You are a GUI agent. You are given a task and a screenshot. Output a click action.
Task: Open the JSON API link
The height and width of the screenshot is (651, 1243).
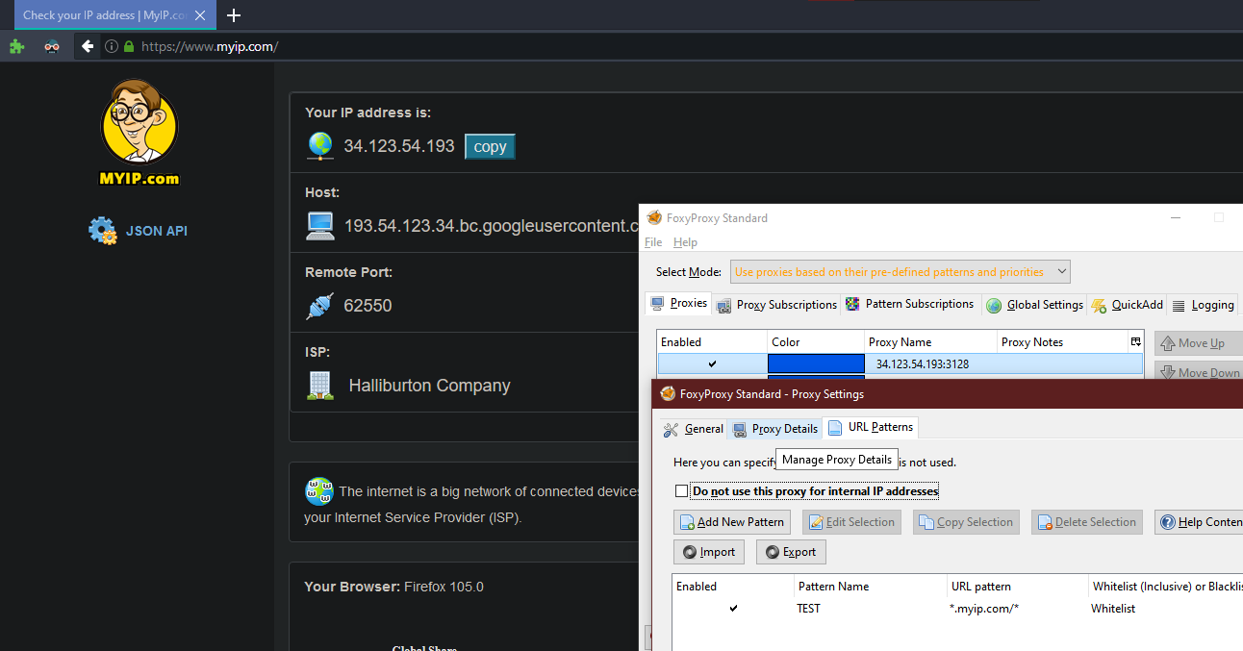(156, 231)
